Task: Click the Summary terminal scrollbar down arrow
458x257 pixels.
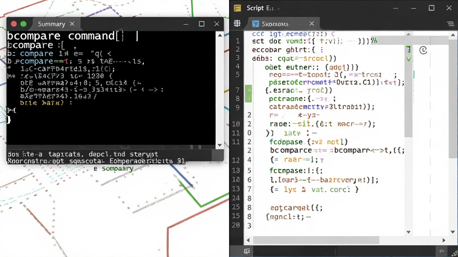Action: tap(220, 145)
